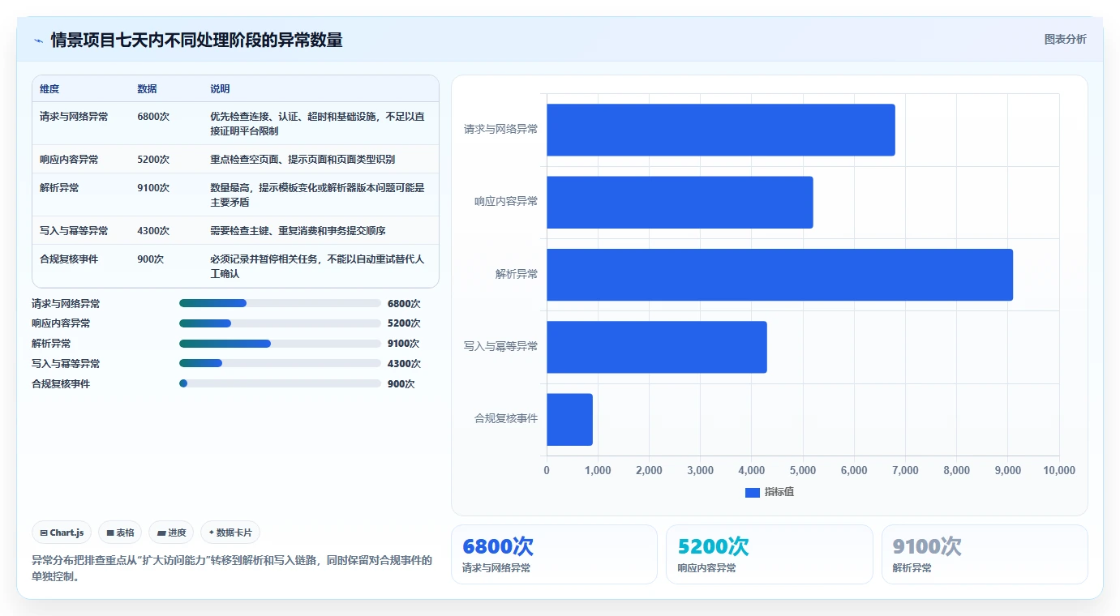
Task: Click the page title 情景项目七天内不同处理阶段的异常数量
Action: [x=196, y=40]
